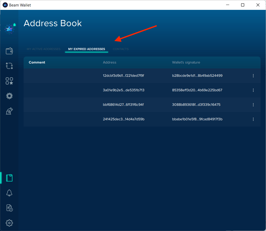Image resolution: width=266 pixels, height=231 pixels.
Task: Open options menu for address bbf68614d27
Action: 253,105
